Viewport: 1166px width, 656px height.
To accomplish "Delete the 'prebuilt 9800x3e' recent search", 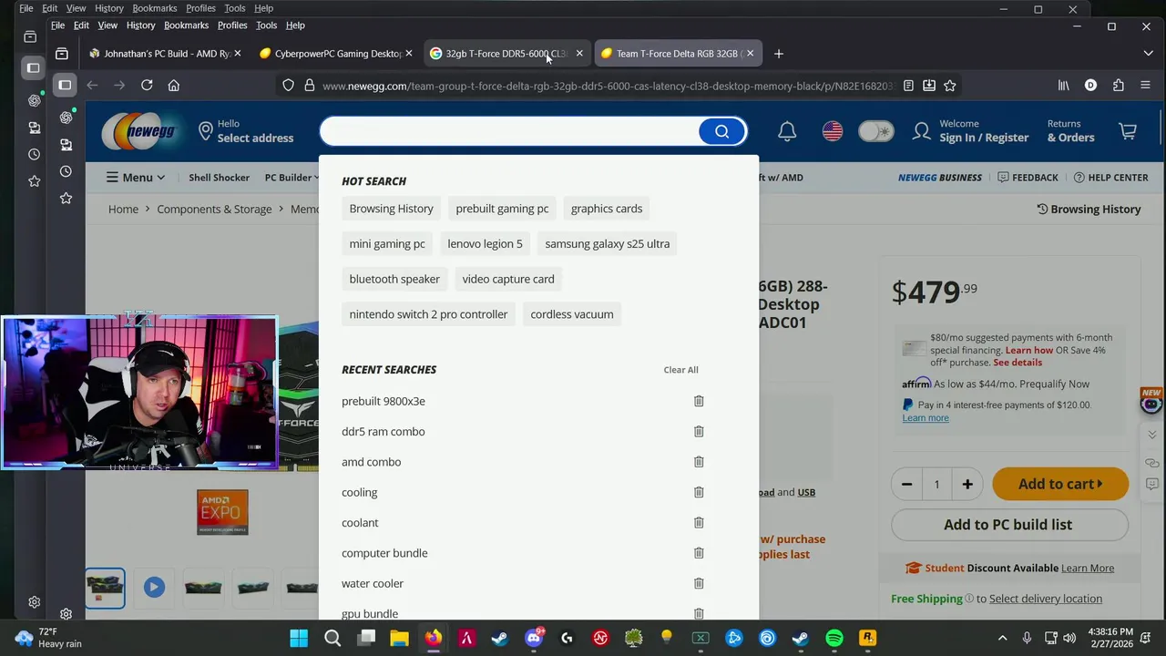I will click(x=699, y=401).
